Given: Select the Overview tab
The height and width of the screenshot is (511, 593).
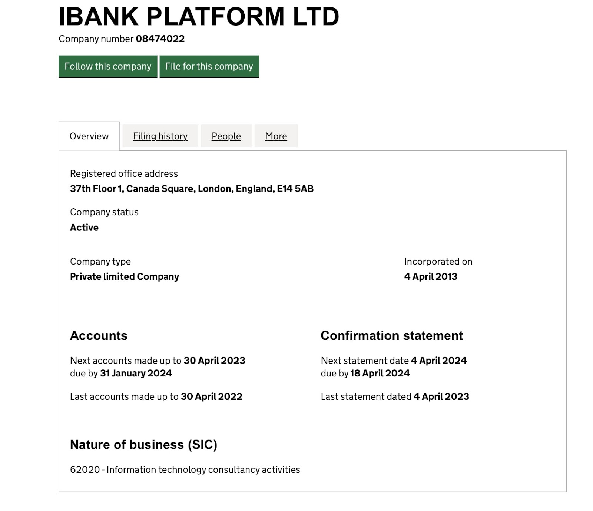Looking at the screenshot, I should pyautogui.click(x=89, y=136).
